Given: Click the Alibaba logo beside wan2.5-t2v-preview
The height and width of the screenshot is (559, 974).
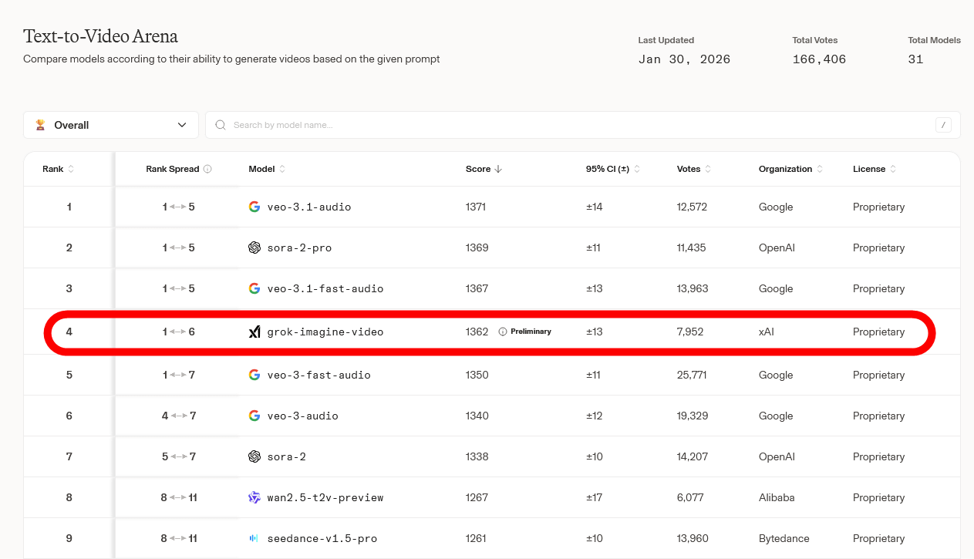Looking at the screenshot, I should pos(254,497).
